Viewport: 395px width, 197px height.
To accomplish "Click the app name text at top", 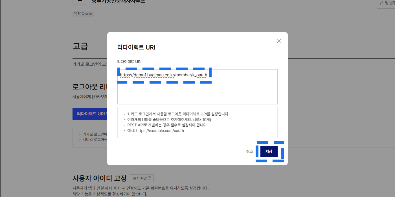I will point(118,1).
